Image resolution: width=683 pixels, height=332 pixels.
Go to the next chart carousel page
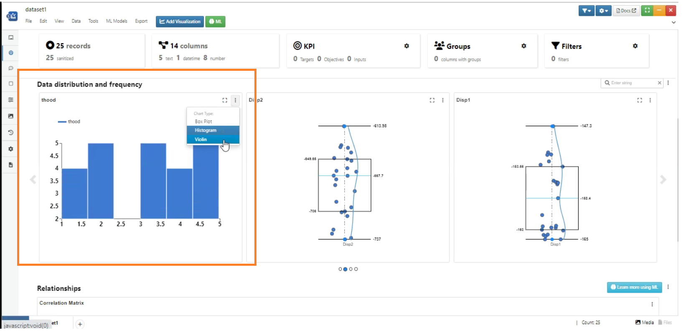pyautogui.click(x=663, y=180)
